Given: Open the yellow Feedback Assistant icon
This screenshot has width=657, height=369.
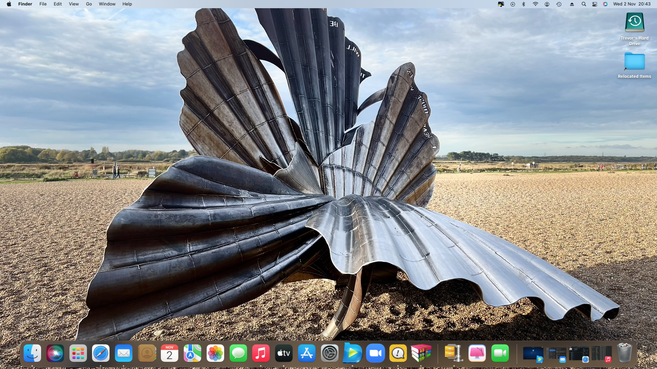Looking at the screenshot, I should coord(398,353).
